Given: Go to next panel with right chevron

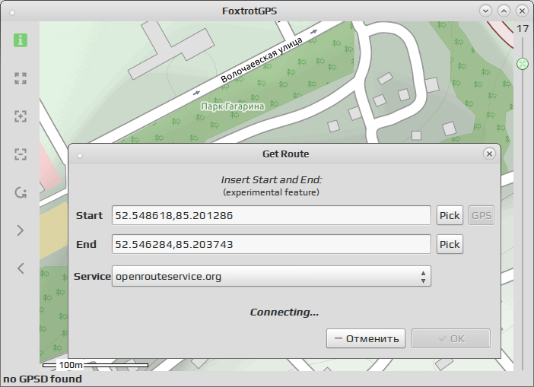Looking at the screenshot, I should click(21, 230).
